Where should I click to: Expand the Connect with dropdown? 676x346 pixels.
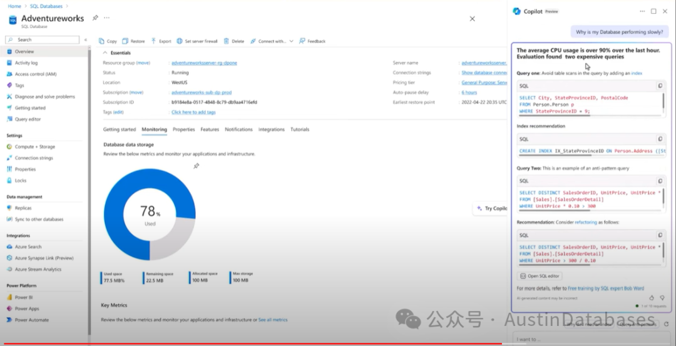point(272,41)
